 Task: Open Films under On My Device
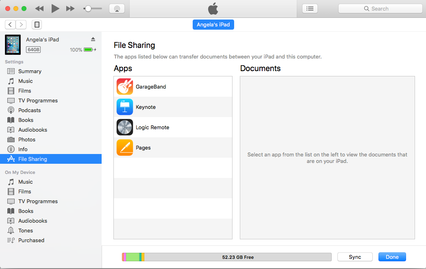pos(51,191)
